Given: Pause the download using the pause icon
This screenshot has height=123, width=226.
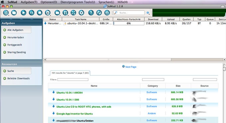Looking at the screenshot, I should tap(32, 13).
